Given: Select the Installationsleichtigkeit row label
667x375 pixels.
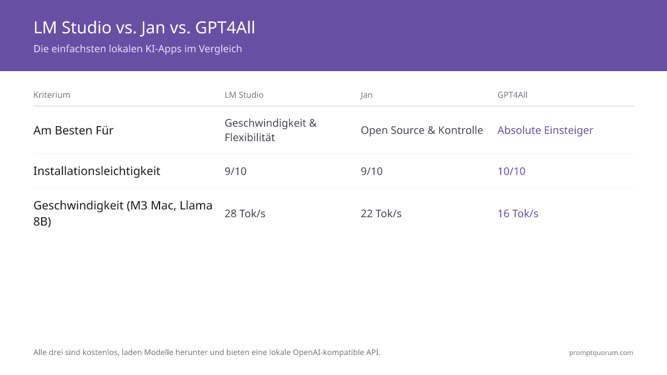Looking at the screenshot, I should coord(97,171).
